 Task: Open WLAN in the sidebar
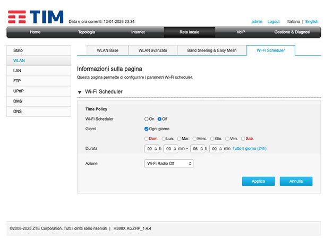point(39,61)
